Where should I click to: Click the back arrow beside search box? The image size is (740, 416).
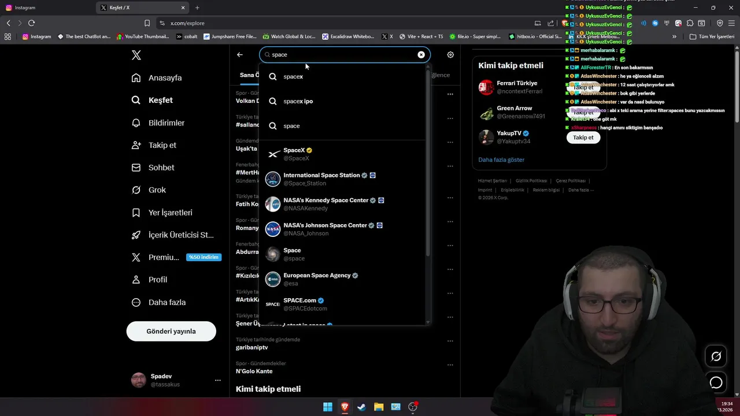(240, 54)
